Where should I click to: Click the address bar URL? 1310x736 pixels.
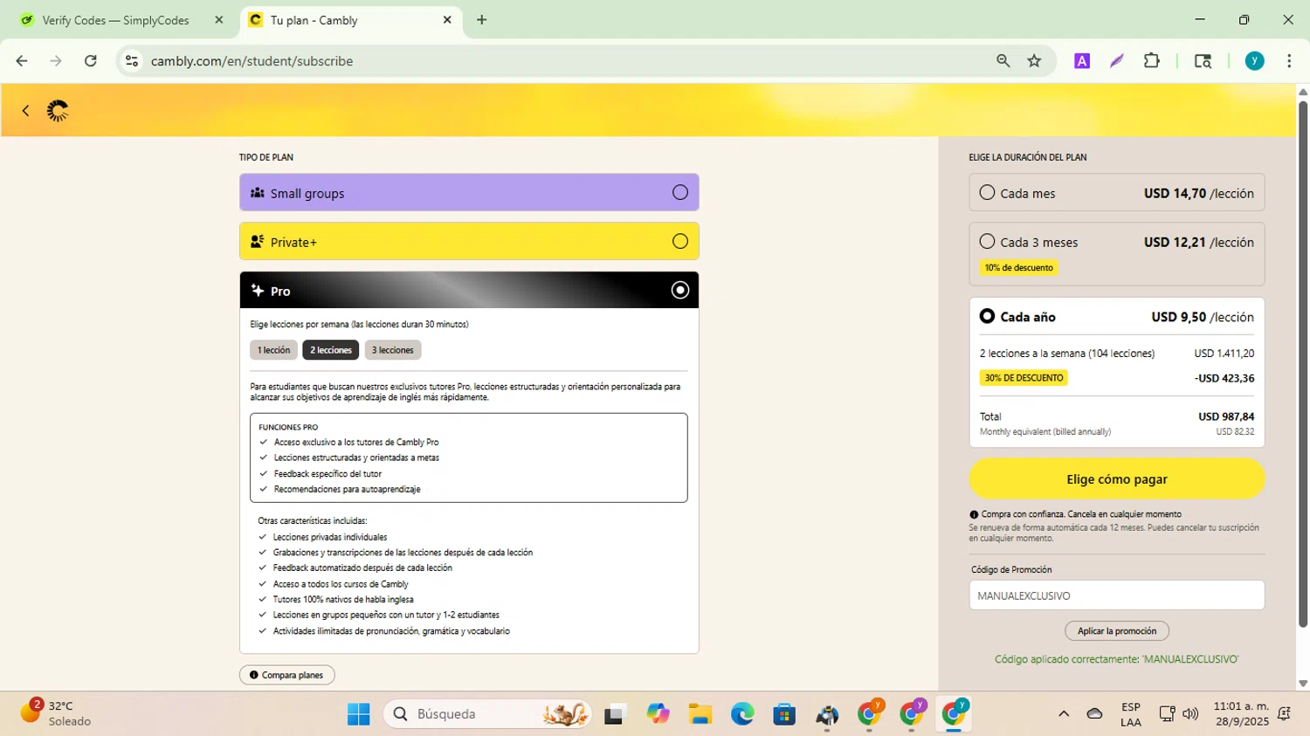pos(252,61)
